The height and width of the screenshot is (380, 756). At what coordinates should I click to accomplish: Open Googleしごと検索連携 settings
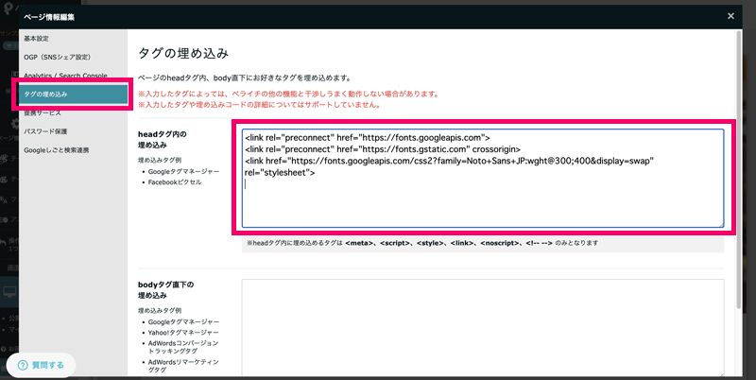click(57, 149)
